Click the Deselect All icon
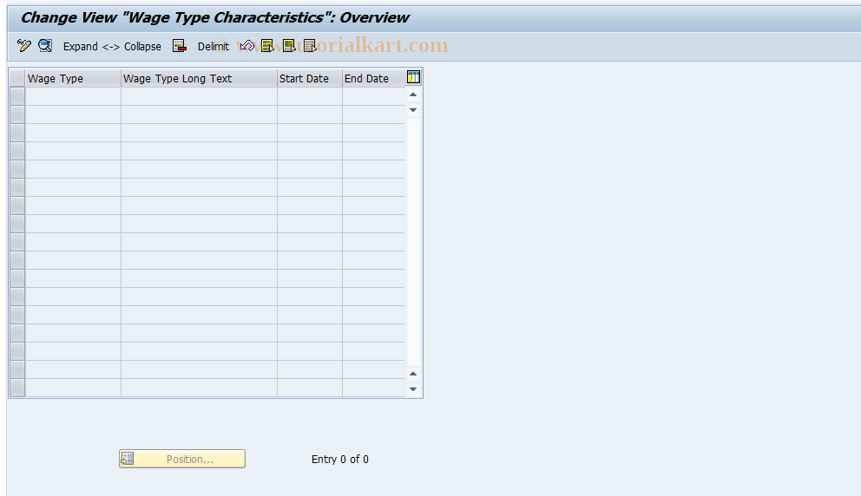Viewport: 861px width, 496px height. tap(310, 46)
